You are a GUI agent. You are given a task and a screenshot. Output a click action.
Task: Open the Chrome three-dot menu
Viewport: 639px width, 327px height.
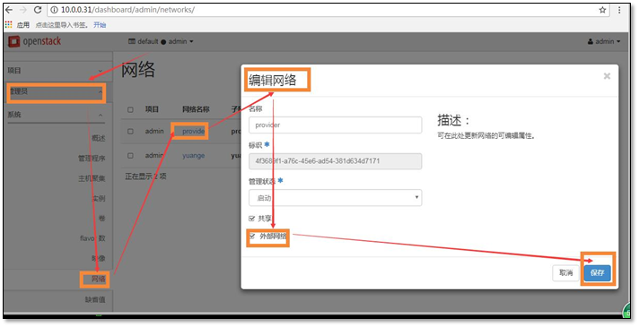click(x=619, y=10)
